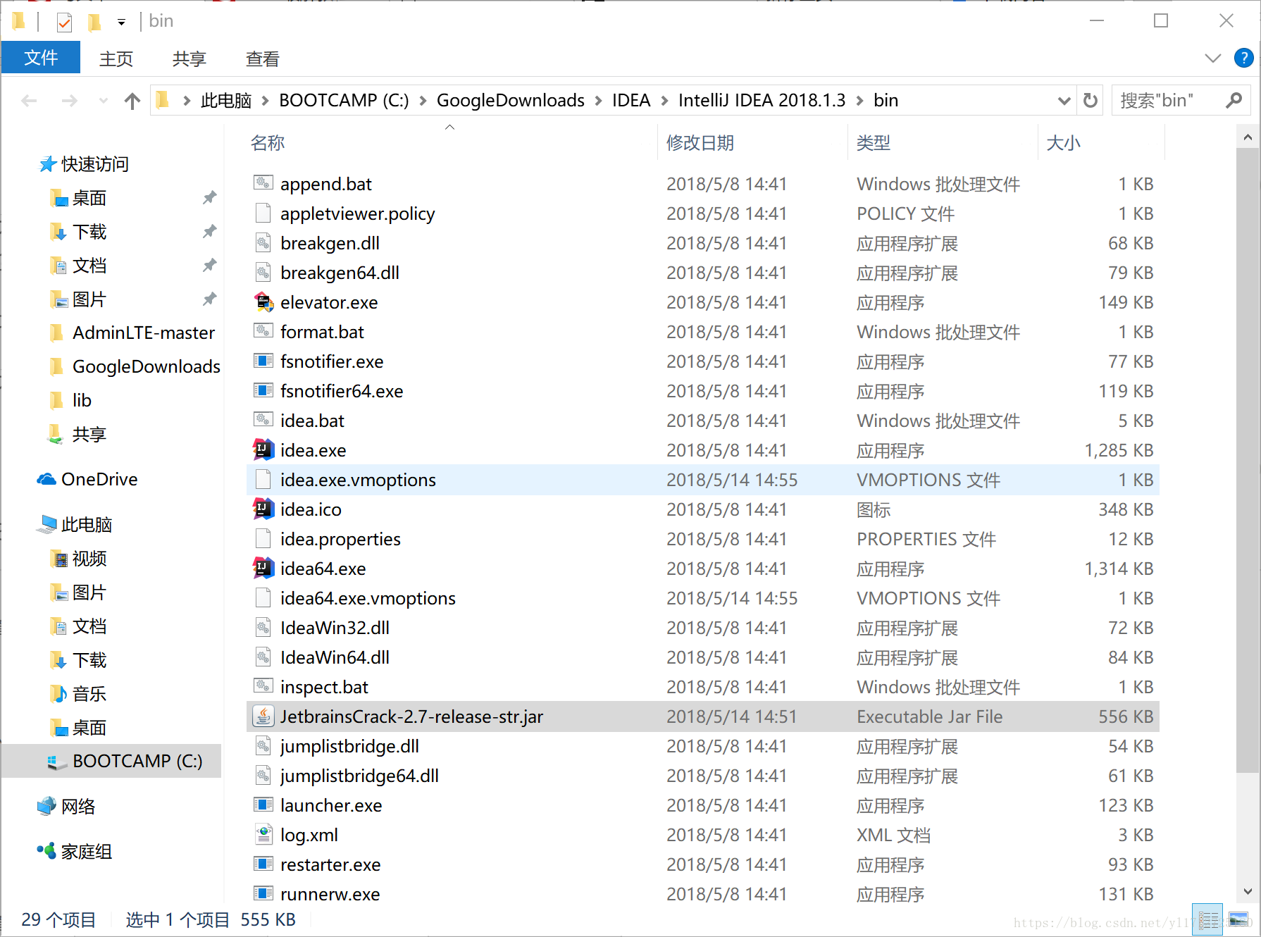Click the Videos folder icon in sidebar
This screenshot has height=937, width=1261.
[x=58, y=559]
